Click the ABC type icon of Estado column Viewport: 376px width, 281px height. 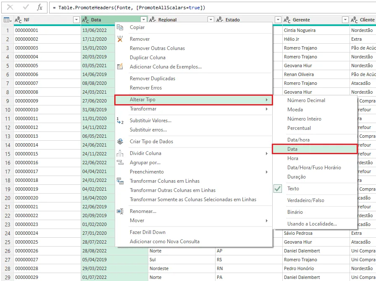point(220,20)
